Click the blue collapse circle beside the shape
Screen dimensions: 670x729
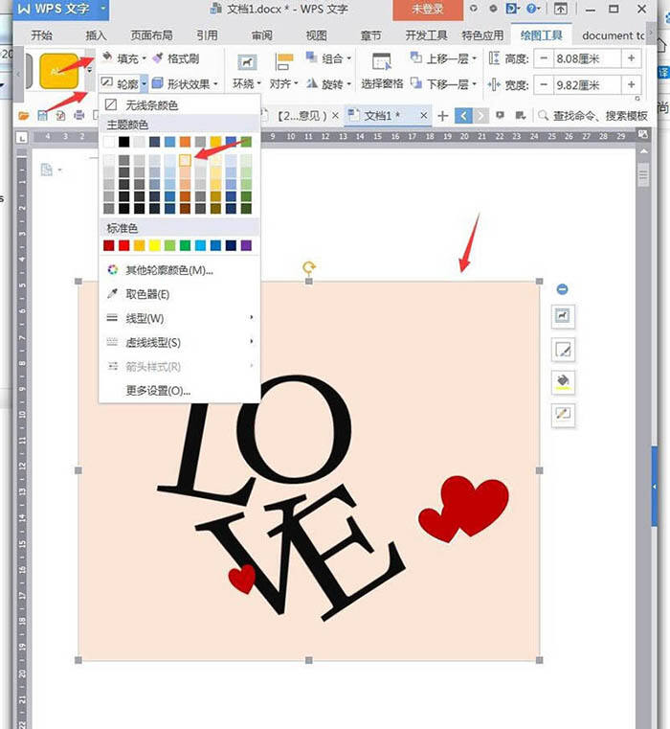point(563,289)
